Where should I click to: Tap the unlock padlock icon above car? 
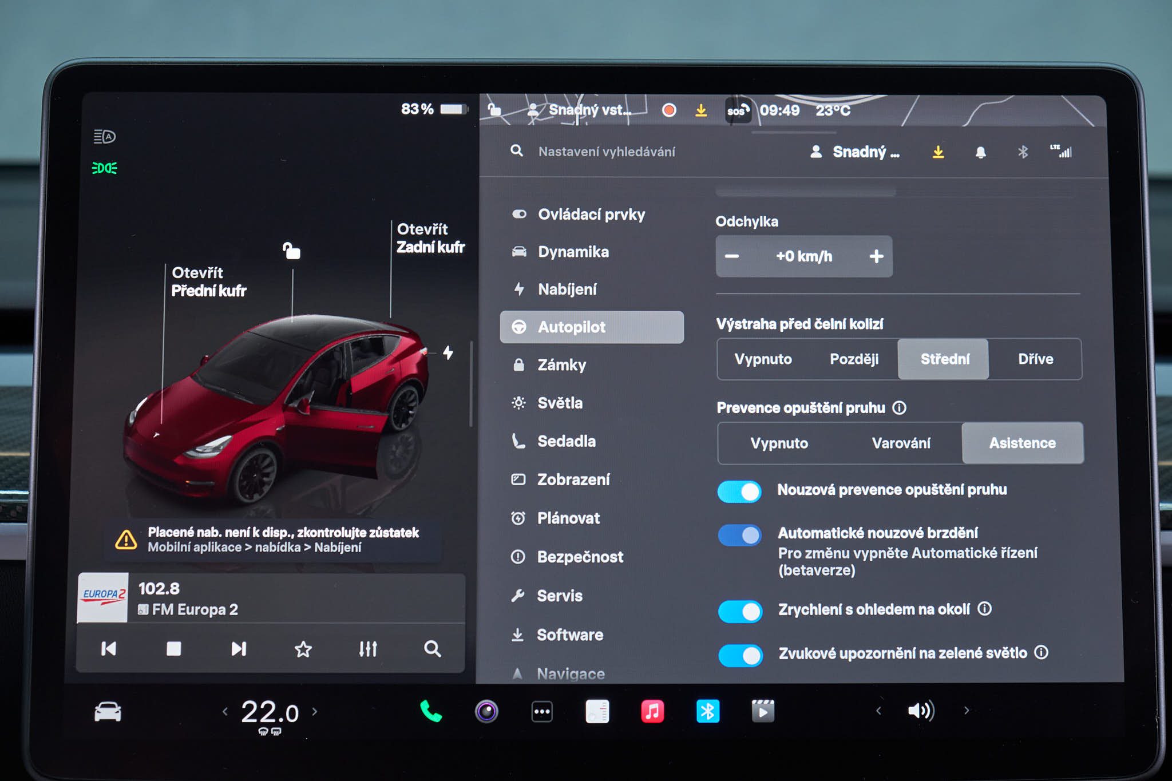click(292, 250)
